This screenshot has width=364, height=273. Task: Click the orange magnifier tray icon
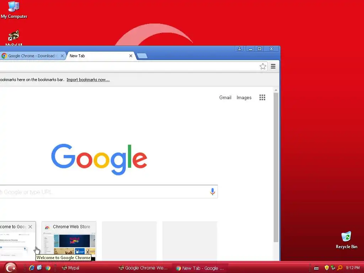(340, 268)
